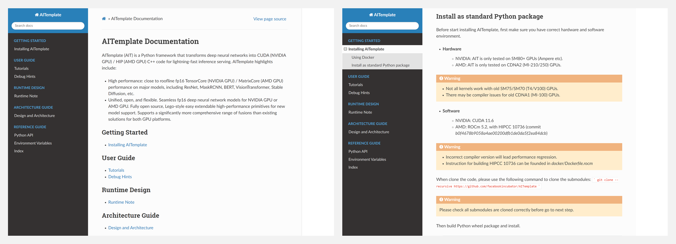Focus Search docs field in right sidebar
The image size is (676, 244).
[x=382, y=26]
